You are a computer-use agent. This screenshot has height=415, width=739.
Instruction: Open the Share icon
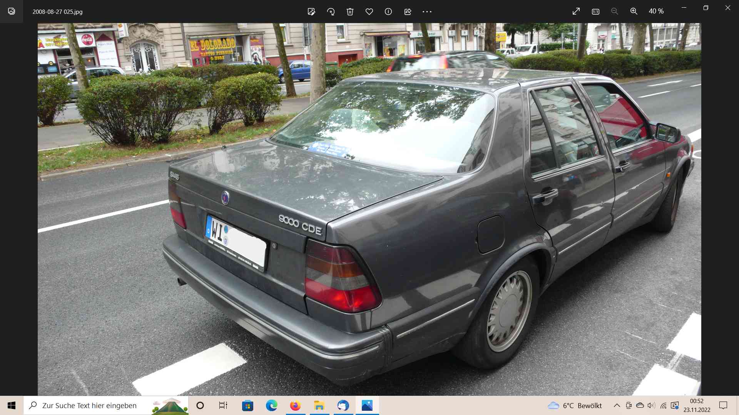(x=408, y=12)
